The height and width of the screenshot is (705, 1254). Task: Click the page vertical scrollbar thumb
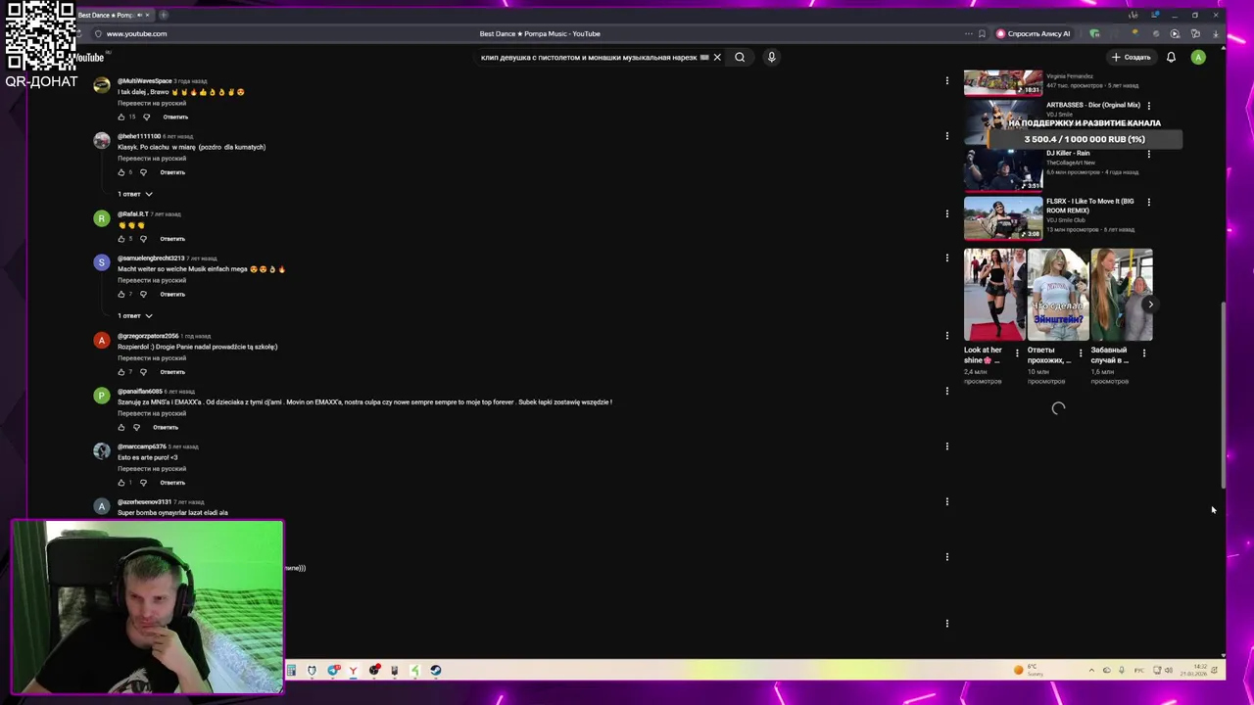1224,395
